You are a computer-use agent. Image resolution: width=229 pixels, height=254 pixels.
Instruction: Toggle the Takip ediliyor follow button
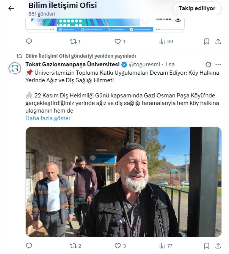[x=197, y=8]
